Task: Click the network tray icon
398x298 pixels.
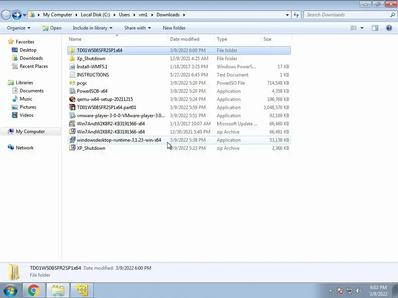Action: click(349, 291)
